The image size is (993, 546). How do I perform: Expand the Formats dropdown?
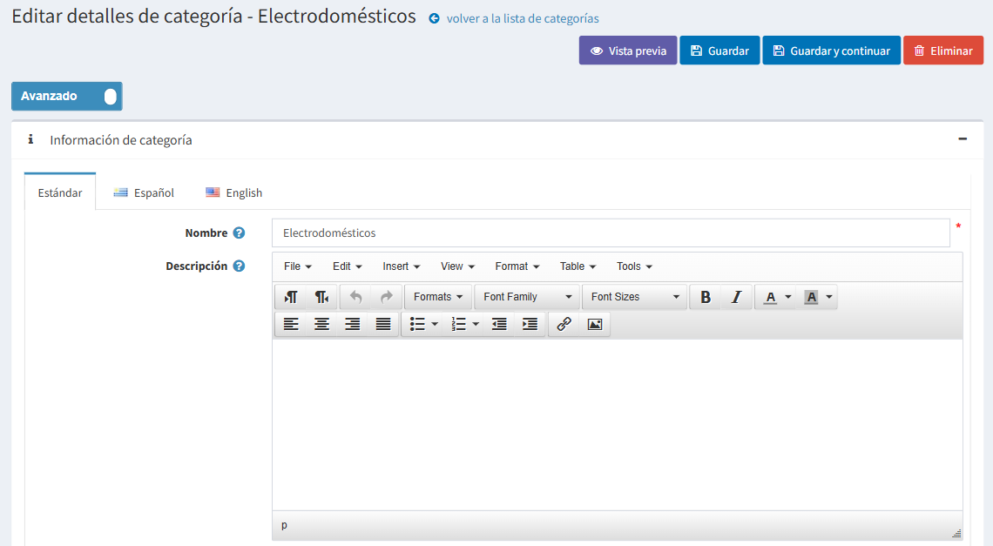438,297
